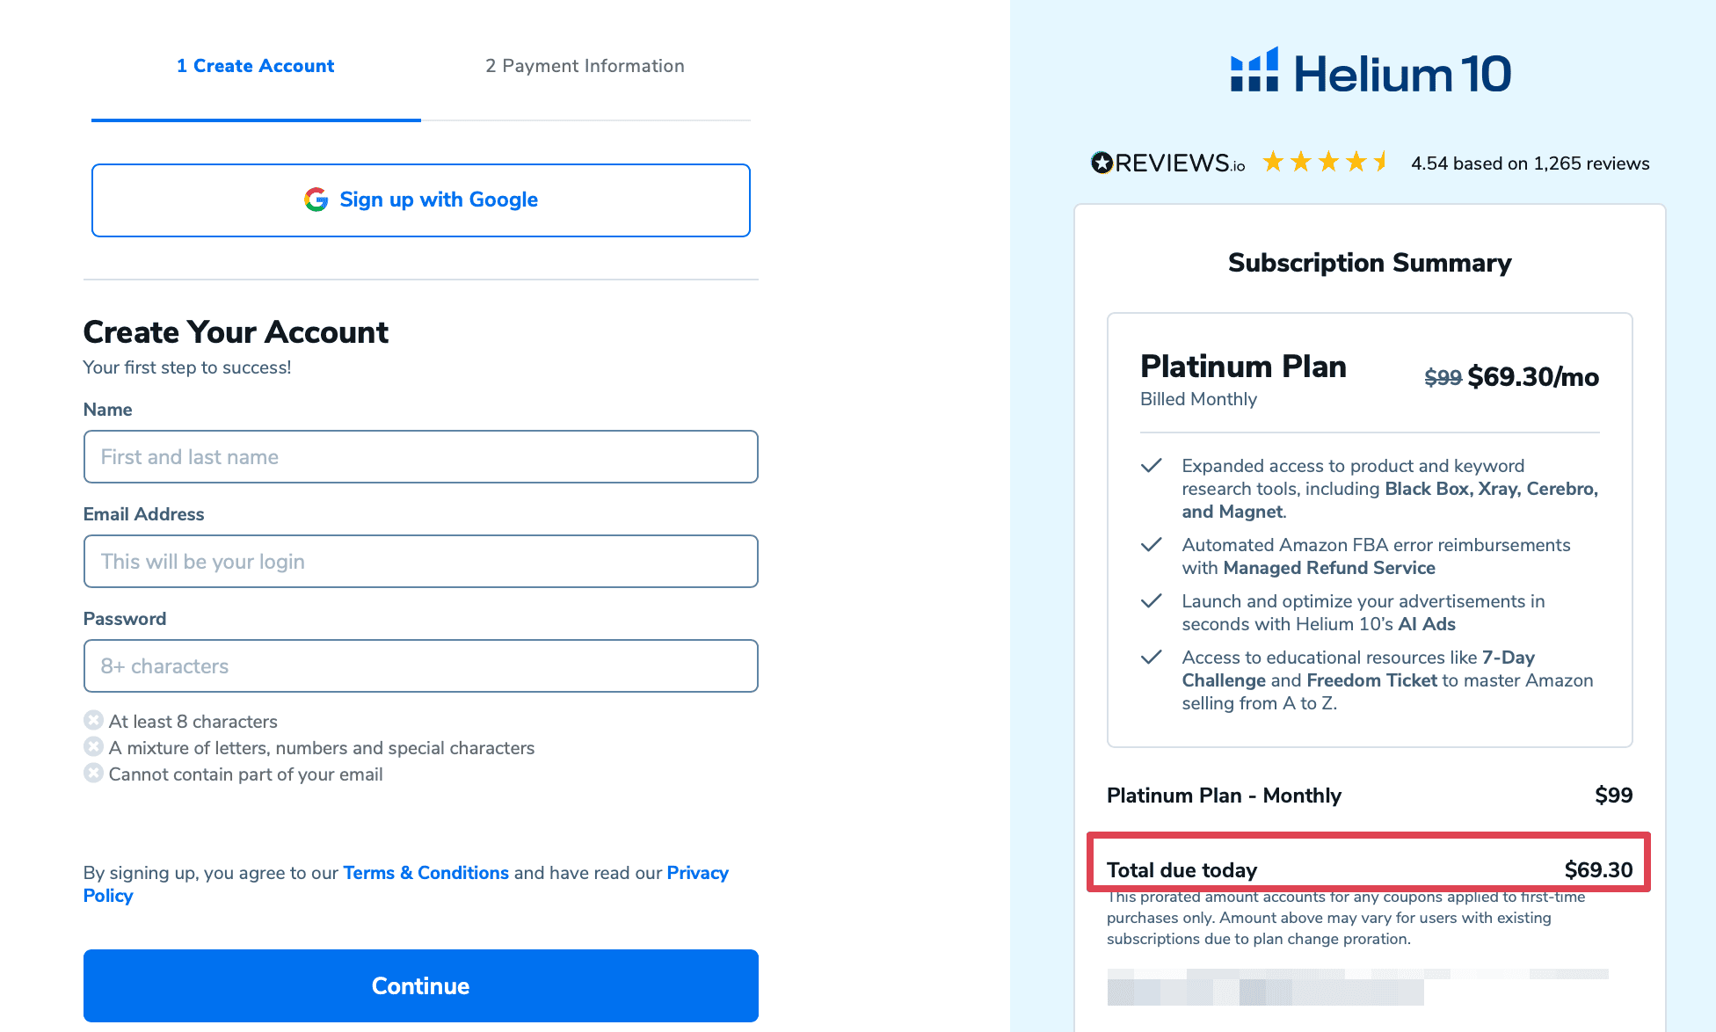Click the Google logo icon
This screenshot has height=1032, width=1716.
coord(316,200)
